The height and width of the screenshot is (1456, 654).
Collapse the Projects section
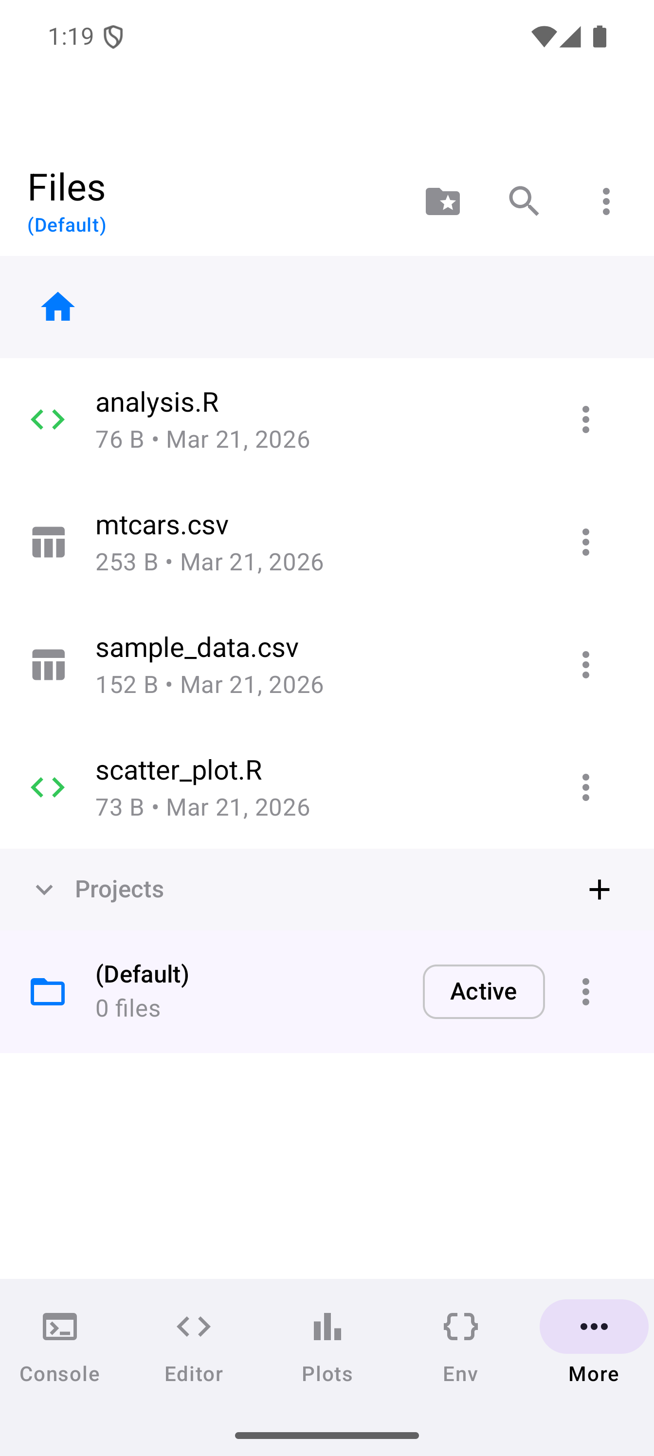click(x=44, y=890)
